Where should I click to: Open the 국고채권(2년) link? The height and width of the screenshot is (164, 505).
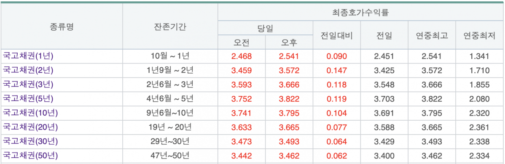(x=28, y=70)
